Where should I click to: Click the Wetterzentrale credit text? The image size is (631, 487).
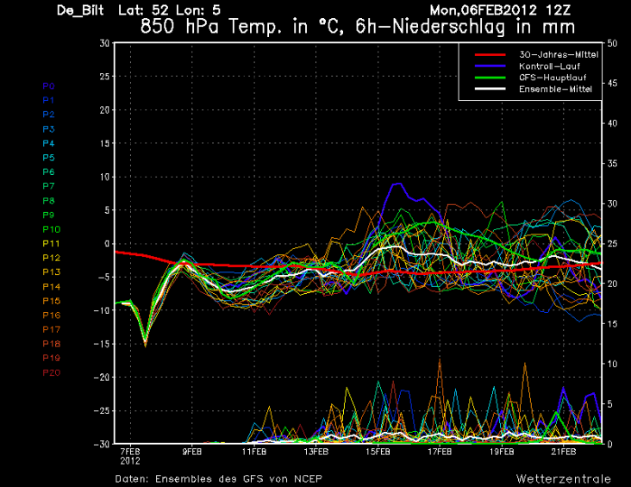pos(564,479)
